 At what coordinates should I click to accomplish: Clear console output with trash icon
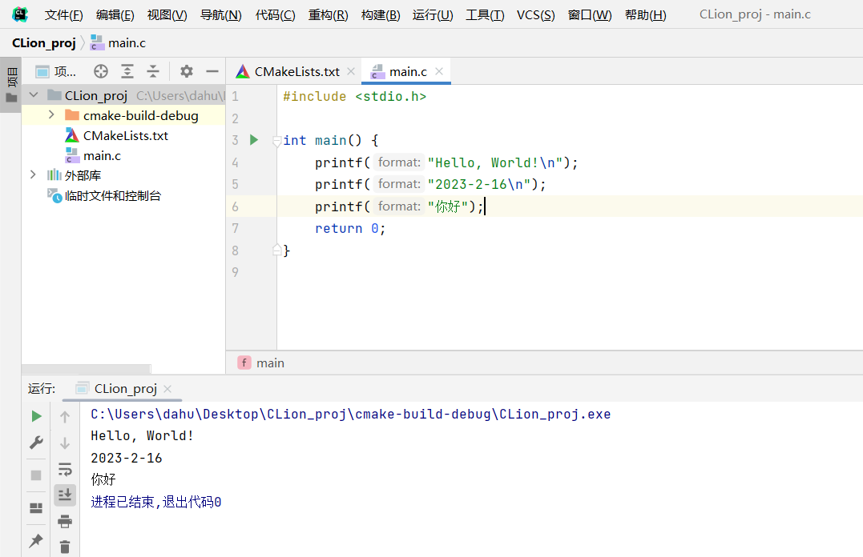[65, 547]
